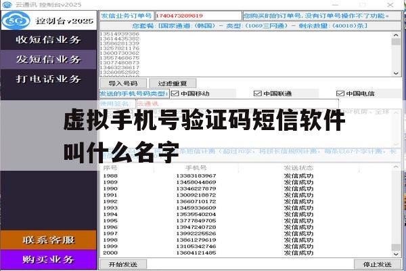Click 购买业务 button

49,259
